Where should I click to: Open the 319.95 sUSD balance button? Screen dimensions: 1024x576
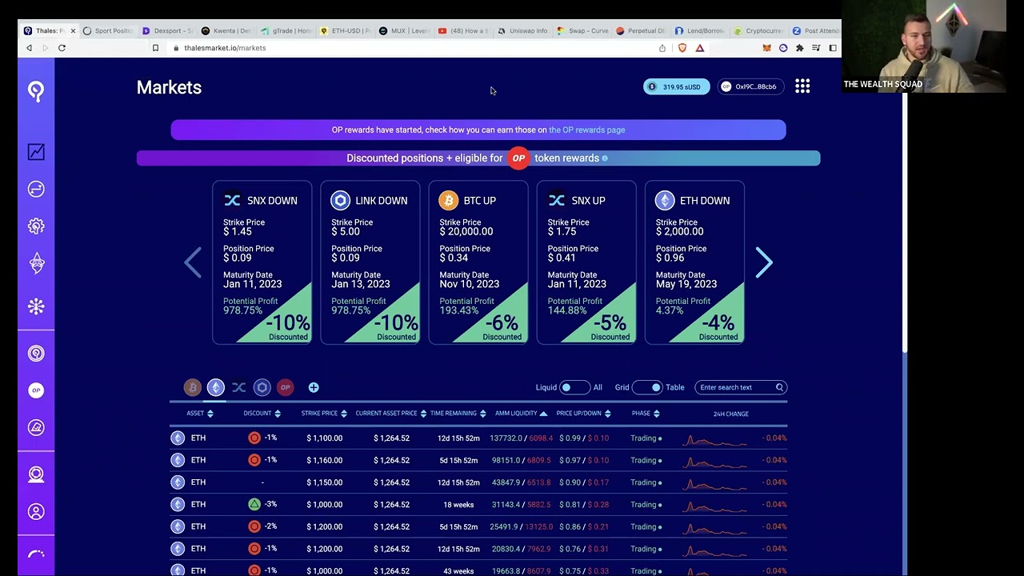[676, 86]
